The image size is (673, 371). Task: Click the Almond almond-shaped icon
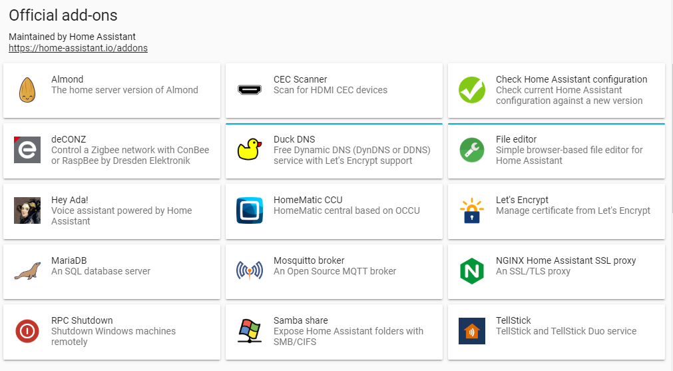[27, 90]
